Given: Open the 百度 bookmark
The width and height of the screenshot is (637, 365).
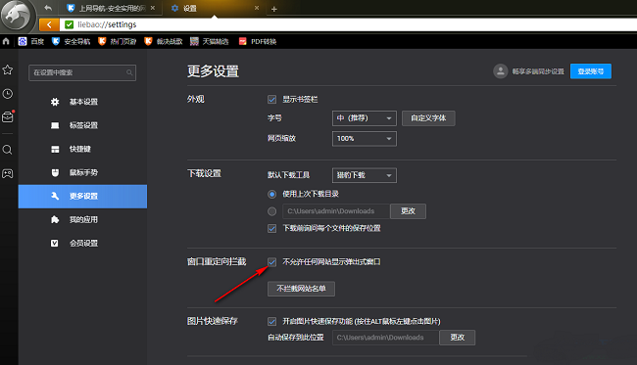Looking at the screenshot, I should [x=31, y=41].
